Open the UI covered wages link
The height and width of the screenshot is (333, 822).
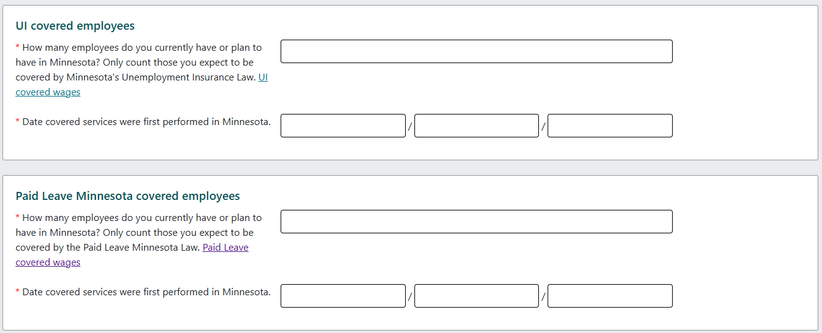tap(48, 92)
